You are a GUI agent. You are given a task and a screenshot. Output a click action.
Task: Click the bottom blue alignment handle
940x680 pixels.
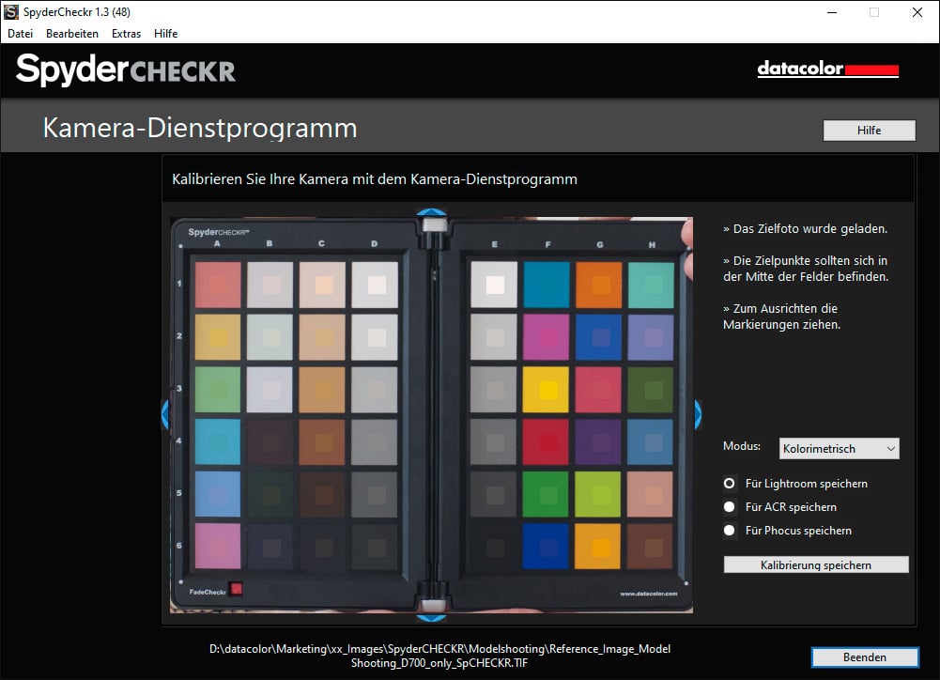[x=431, y=618]
